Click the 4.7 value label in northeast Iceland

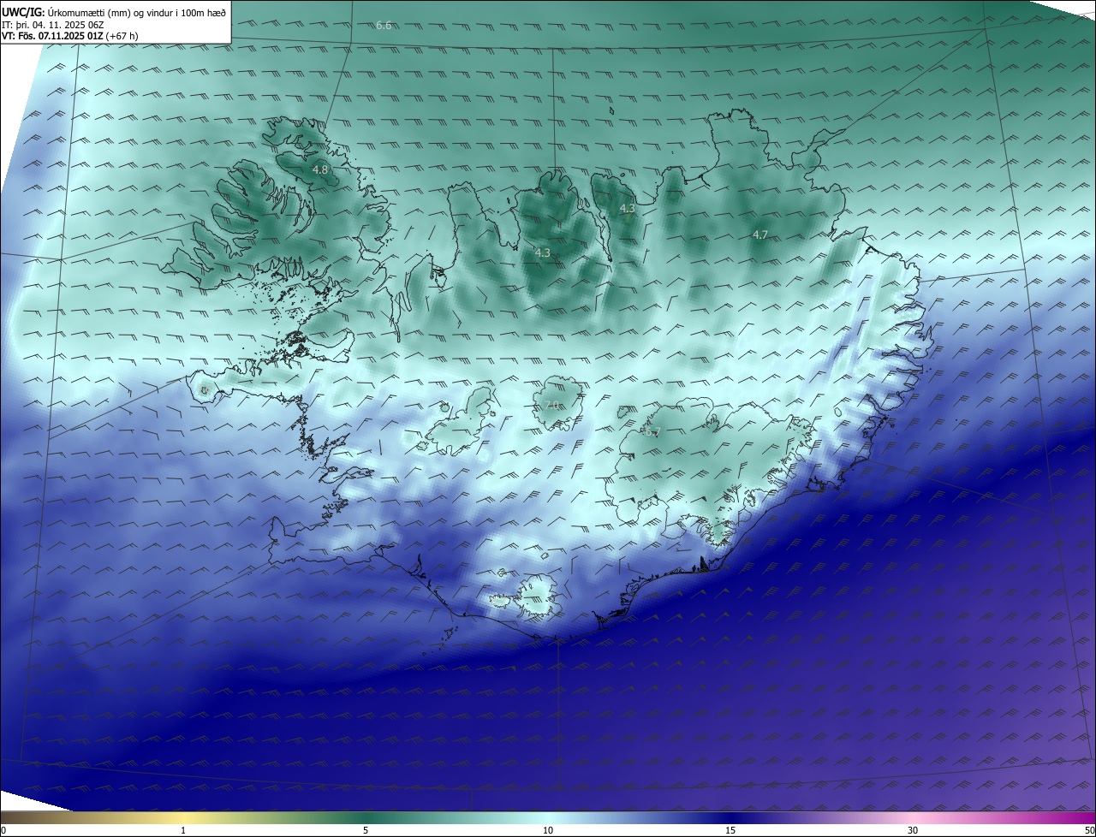click(760, 234)
